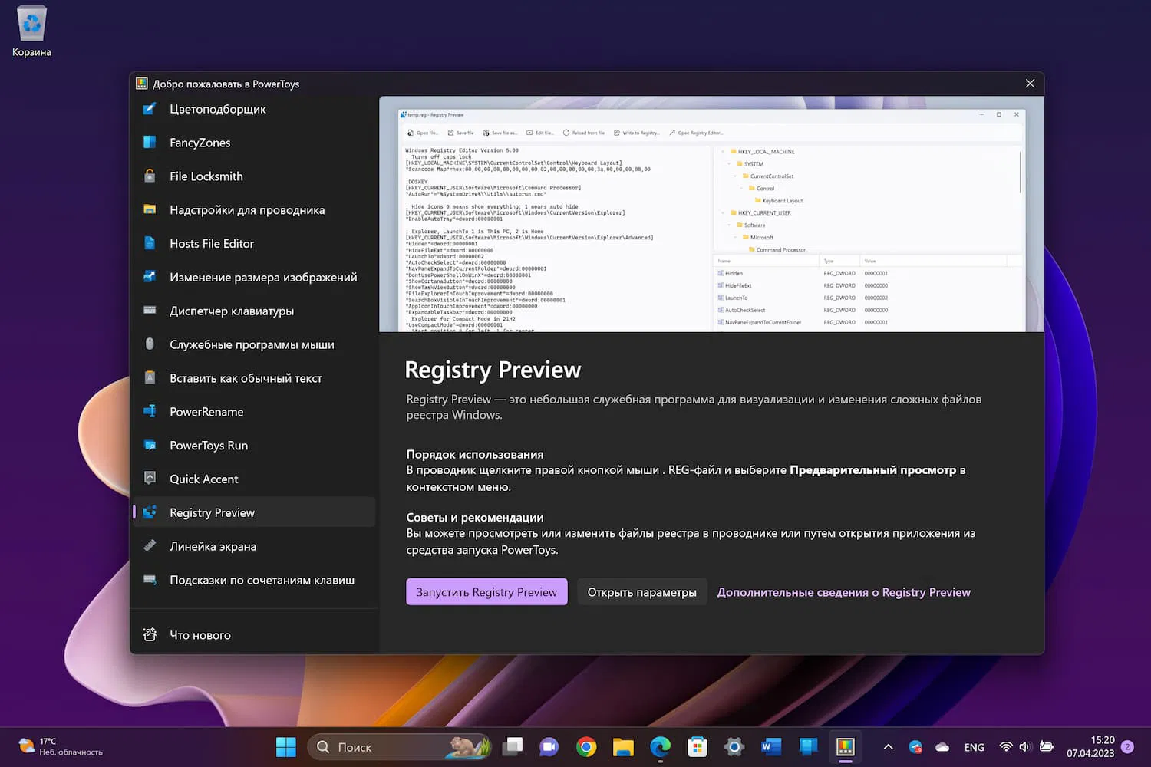Open Microsoft Edge from the taskbar
The image size is (1151, 767).
pyautogui.click(x=660, y=747)
